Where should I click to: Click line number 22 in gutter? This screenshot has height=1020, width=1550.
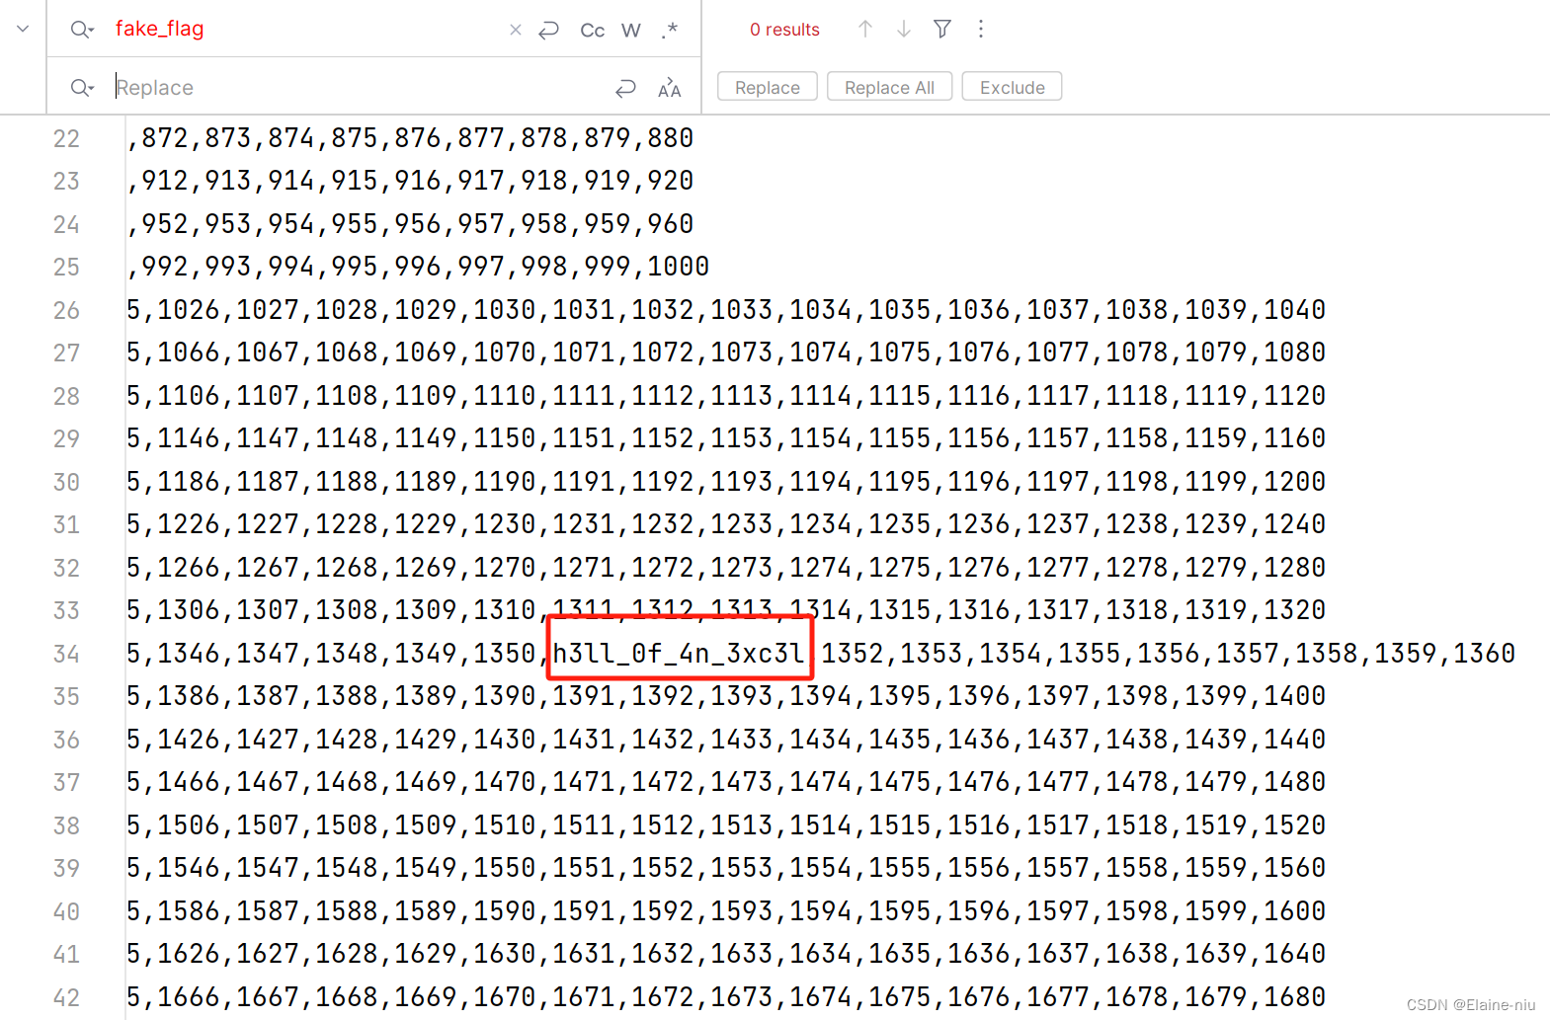tap(66, 138)
